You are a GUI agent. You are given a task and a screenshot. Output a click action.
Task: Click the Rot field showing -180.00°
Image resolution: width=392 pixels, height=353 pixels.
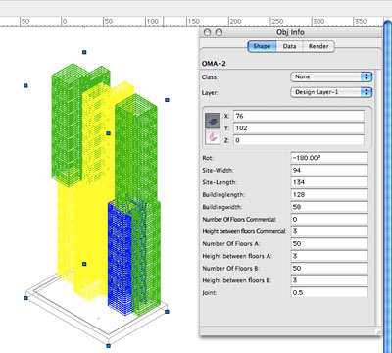[x=329, y=158]
